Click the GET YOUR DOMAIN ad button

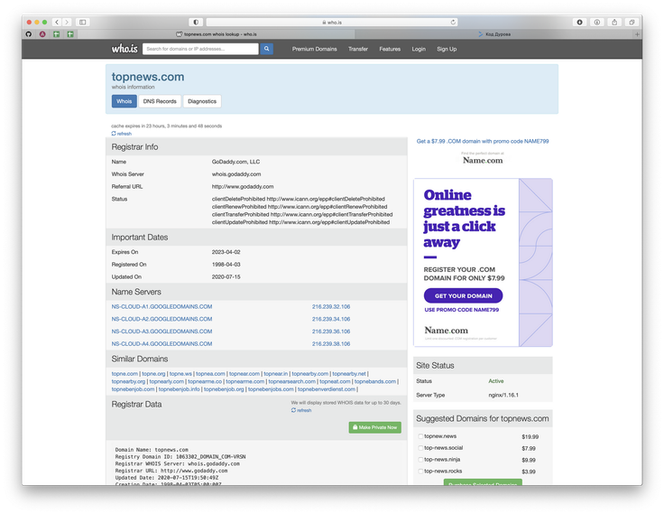pyautogui.click(x=464, y=295)
